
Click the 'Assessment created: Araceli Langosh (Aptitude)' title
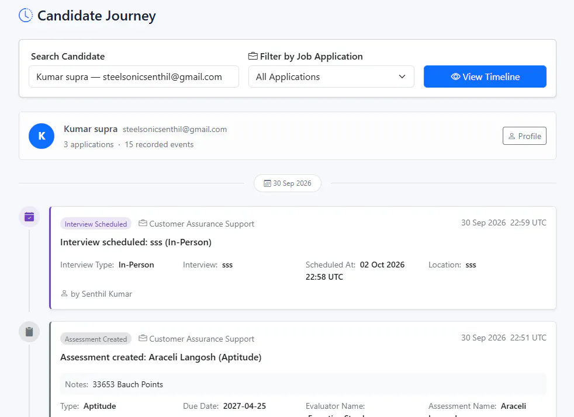(161, 357)
